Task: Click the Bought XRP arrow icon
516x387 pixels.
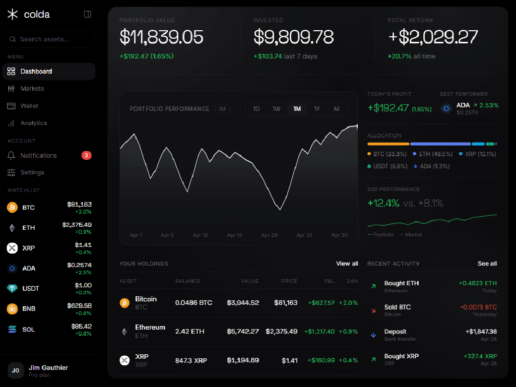Action: point(373,359)
